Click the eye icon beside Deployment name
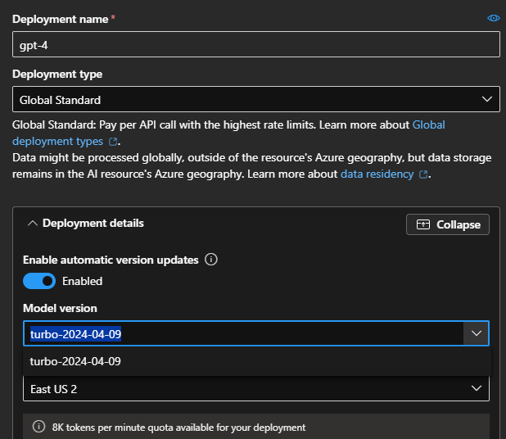 click(x=493, y=18)
